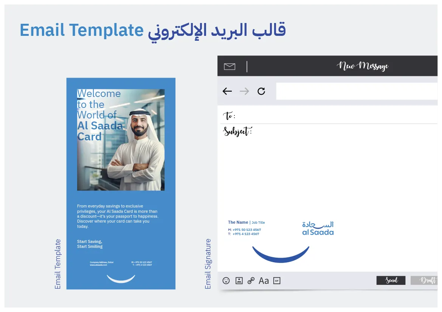Focus the empty address bar
This screenshot has width=442, height=312.
click(x=355, y=91)
